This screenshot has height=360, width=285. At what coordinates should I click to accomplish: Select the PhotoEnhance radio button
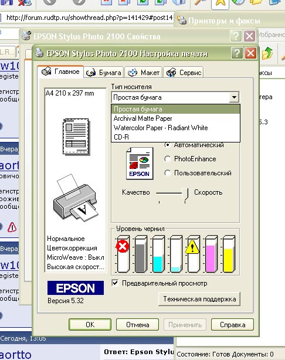tap(168, 159)
